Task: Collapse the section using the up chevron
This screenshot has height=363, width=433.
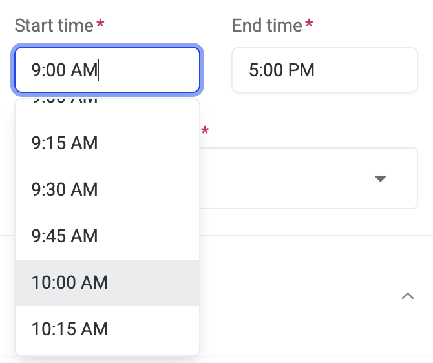Action: (x=407, y=296)
